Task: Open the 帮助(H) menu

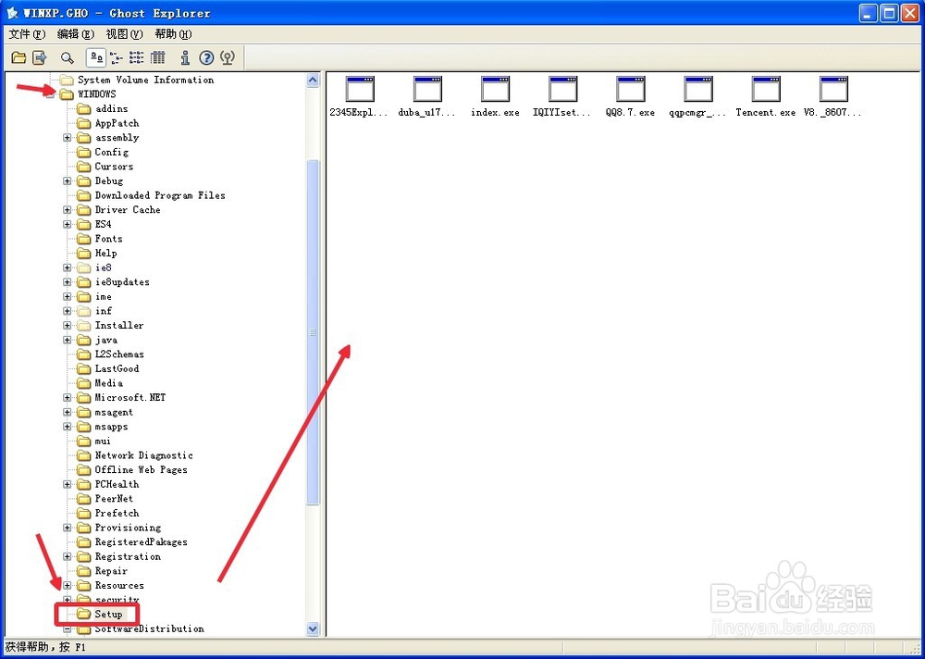Action: (174, 34)
